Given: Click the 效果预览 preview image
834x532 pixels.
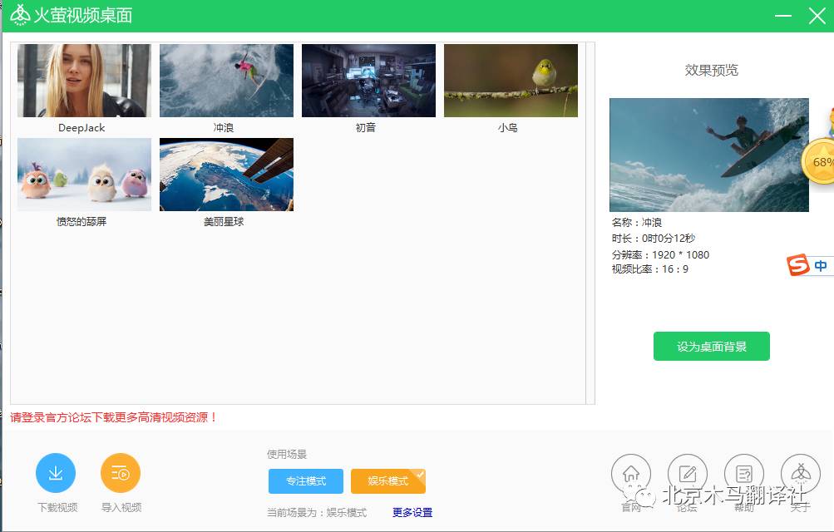Looking at the screenshot, I should click(709, 155).
